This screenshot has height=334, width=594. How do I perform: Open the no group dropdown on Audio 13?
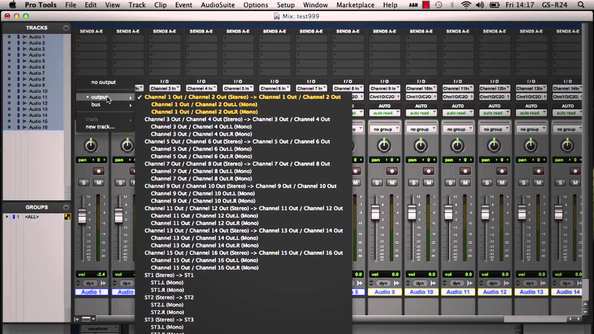pyautogui.click(x=531, y=129)
